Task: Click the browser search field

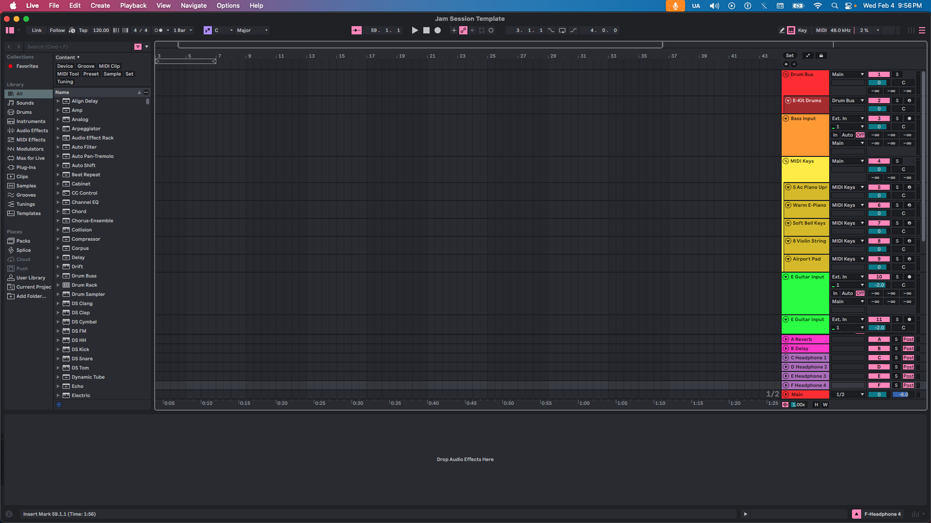Action: [x=78, y=46]
